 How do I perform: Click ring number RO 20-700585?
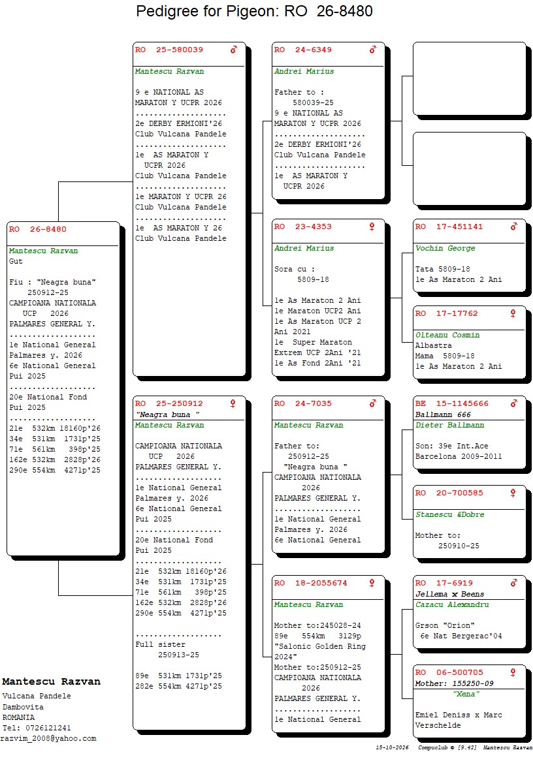pos(449,493)
